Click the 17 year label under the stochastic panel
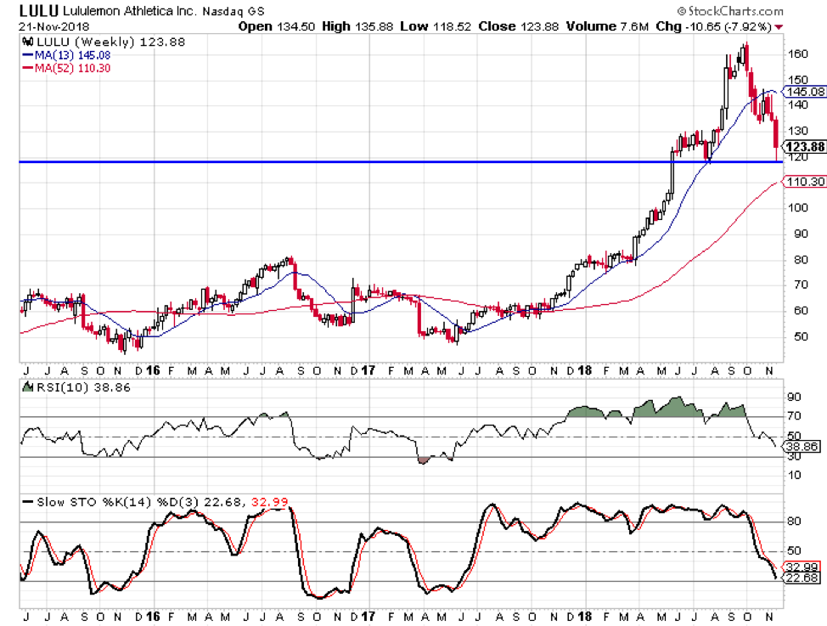827x626 pixels. point(368,617)
